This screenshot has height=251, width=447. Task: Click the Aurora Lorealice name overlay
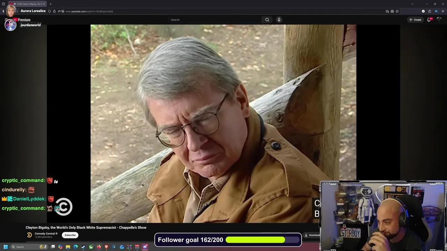(33, 11)
